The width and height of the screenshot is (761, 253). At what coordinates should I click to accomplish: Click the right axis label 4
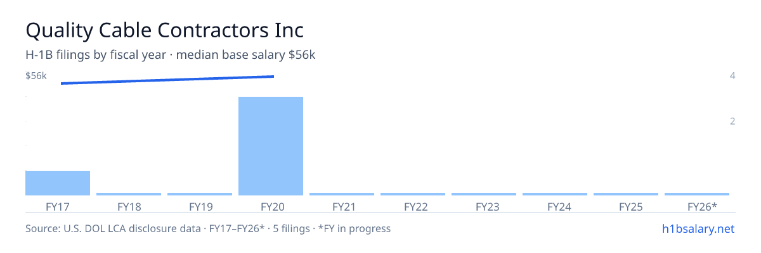pyautogui.click(x=732, y=76)
